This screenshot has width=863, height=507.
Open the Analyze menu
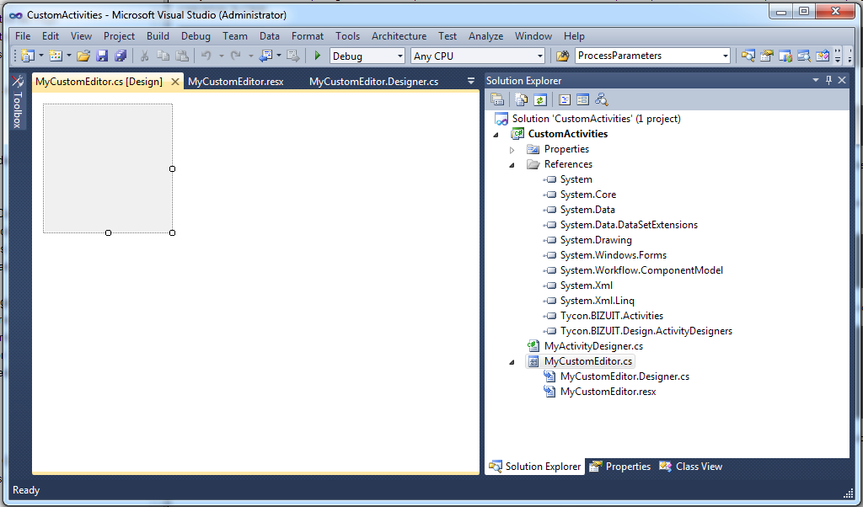point(485,35)
